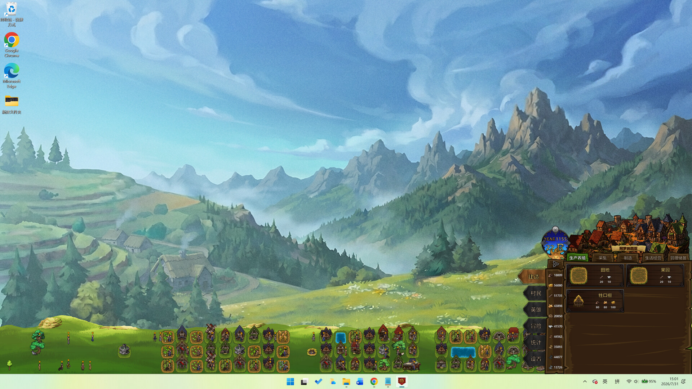Open the notification bell in the tray
This screenshot has width=692, height=389.
tap(683, 381)
